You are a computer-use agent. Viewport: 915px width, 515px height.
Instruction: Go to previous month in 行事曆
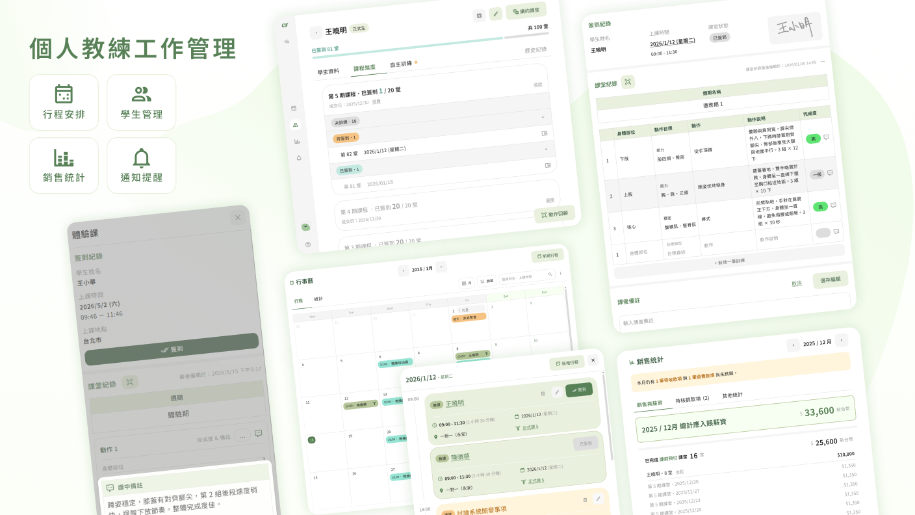(x=403, y=271)
